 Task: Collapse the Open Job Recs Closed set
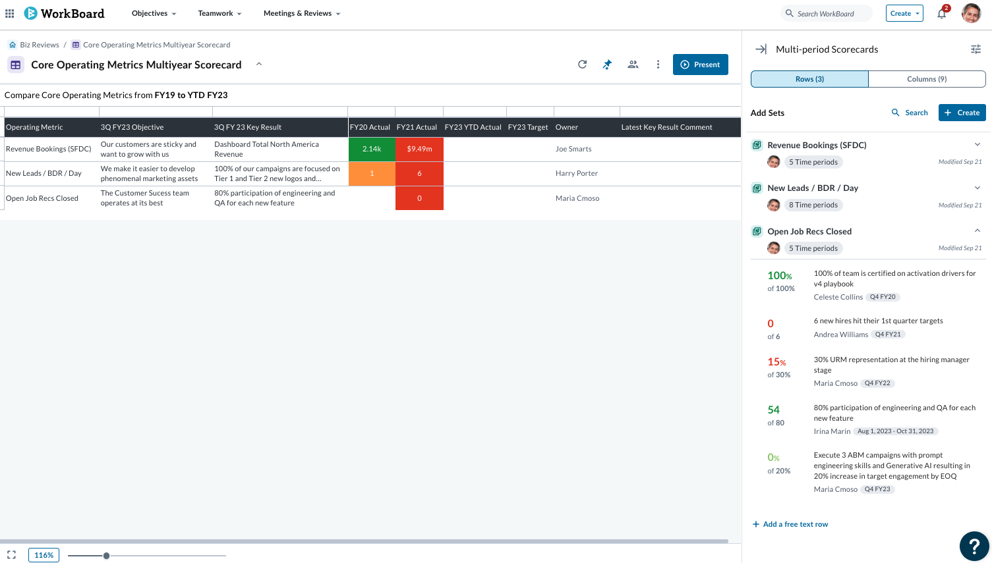977,230
